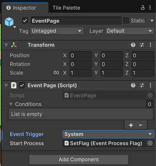Open the Tag dropdown set to Untagged
Viewport: 156px width, 166px height.
57,31
